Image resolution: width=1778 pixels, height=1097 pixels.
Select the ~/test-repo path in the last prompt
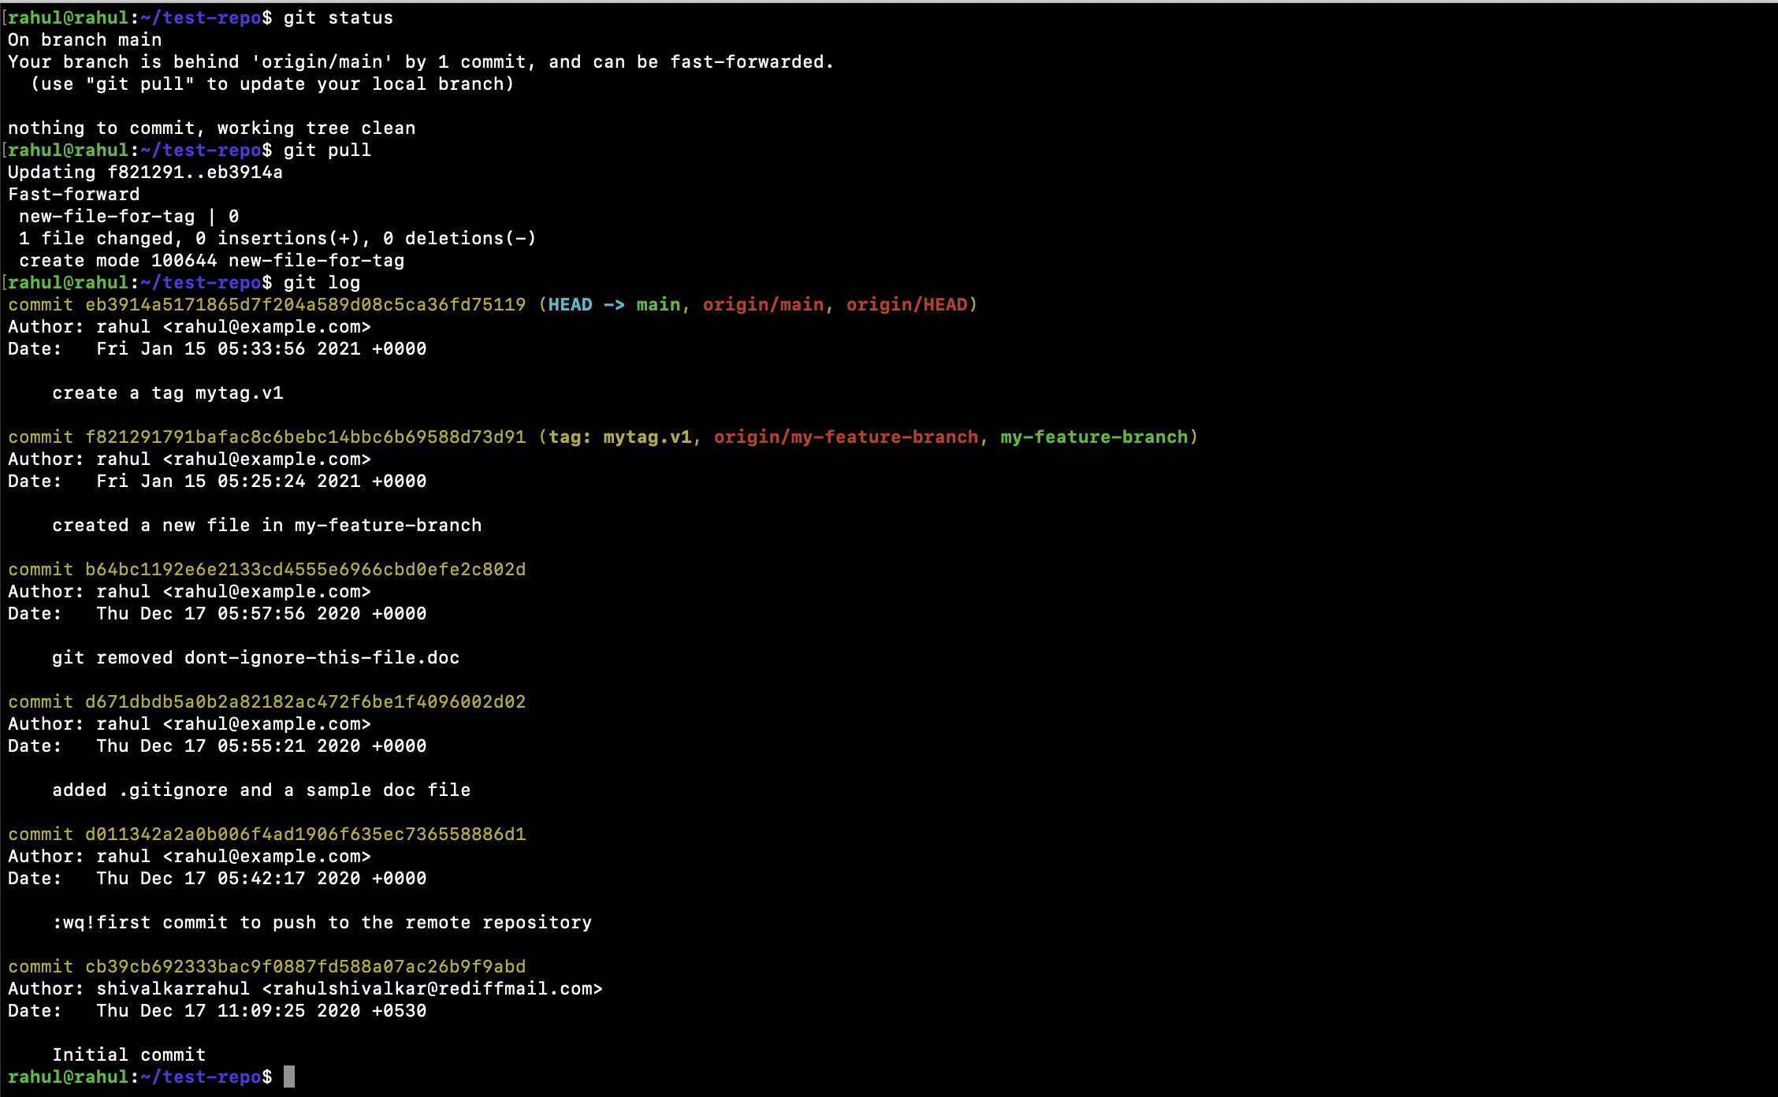203,1077
